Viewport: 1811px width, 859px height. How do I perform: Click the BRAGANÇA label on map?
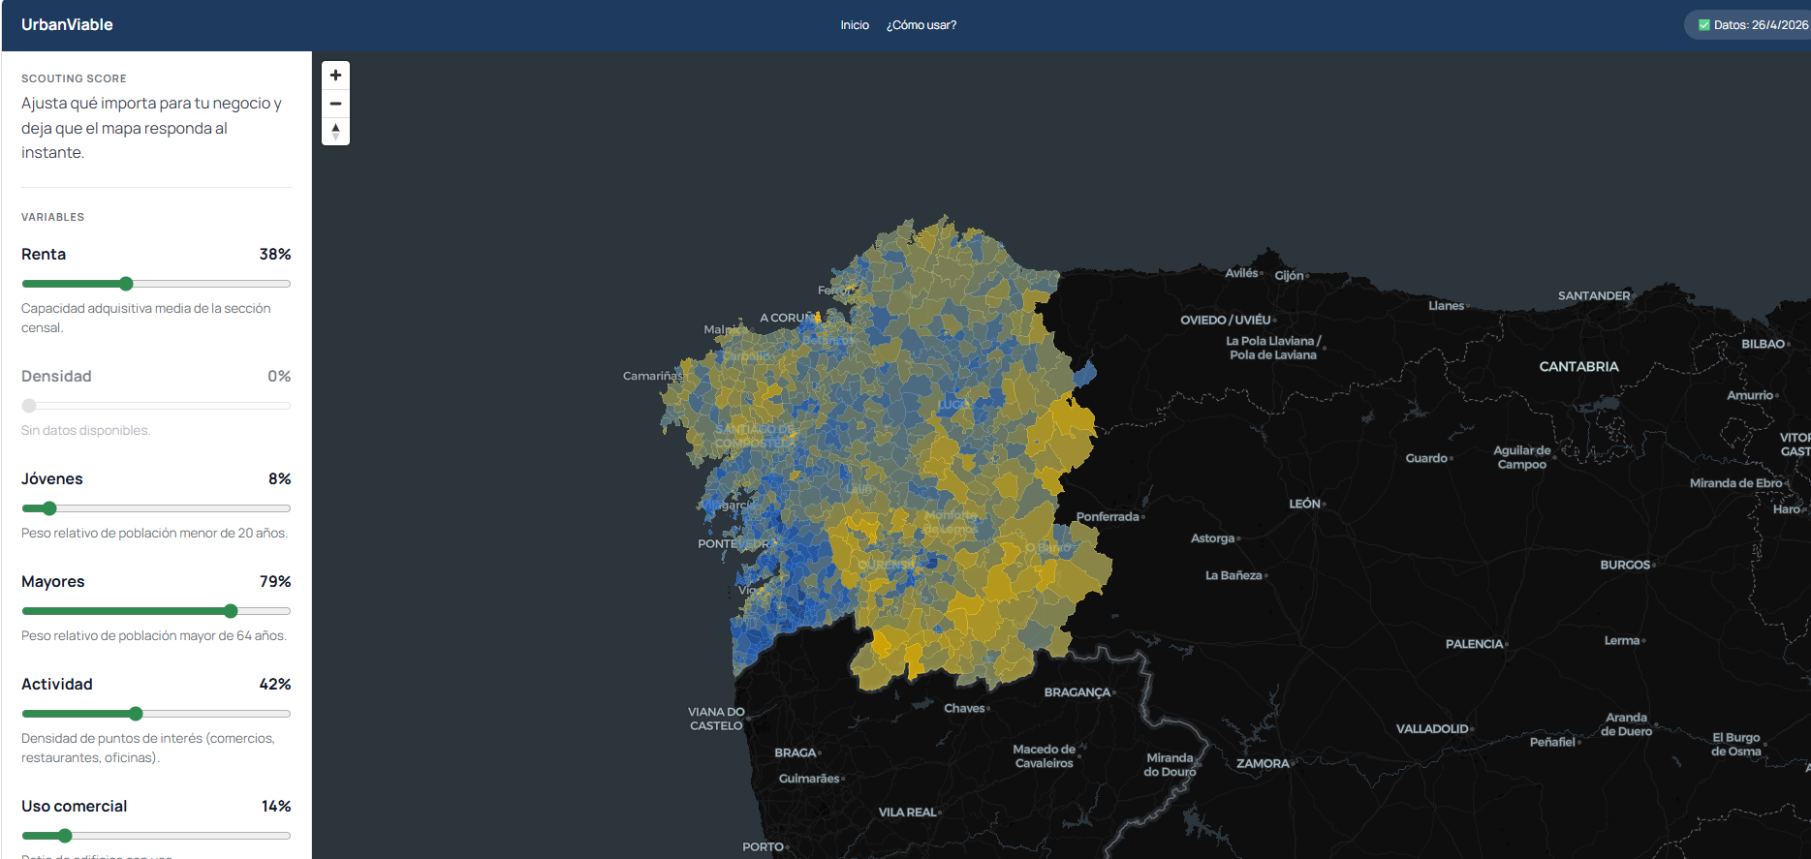tap(1077, 692)
